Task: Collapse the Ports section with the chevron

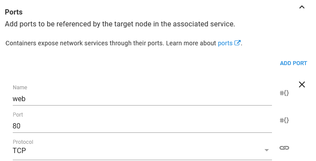Action: (x=301, y=7)
